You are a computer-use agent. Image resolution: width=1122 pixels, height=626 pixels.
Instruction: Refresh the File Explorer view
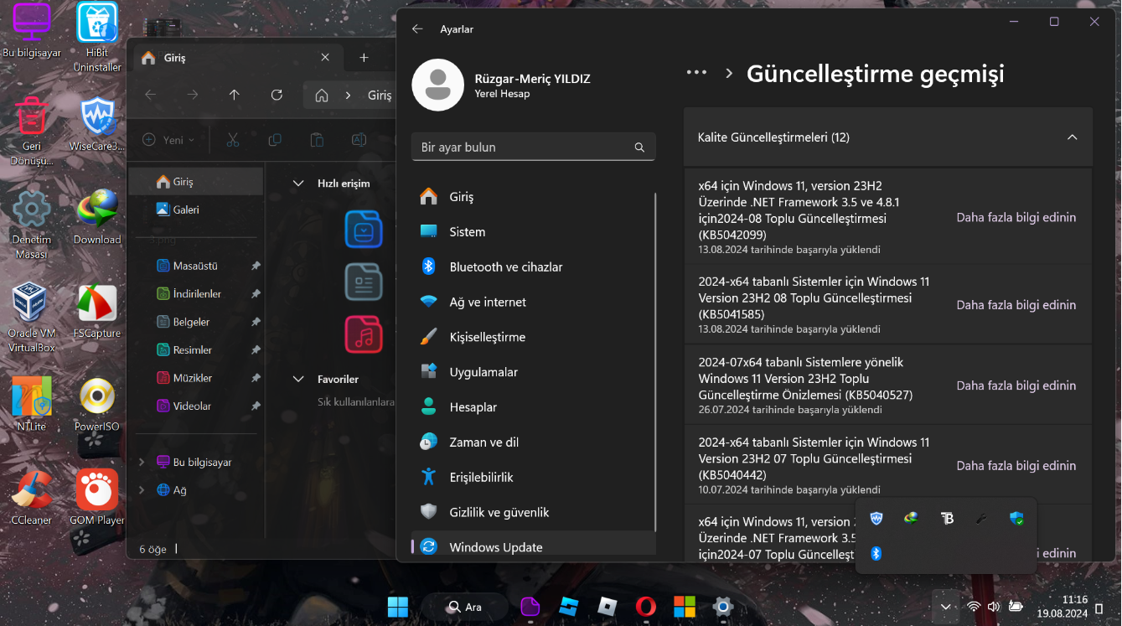[x=277, y=95]
